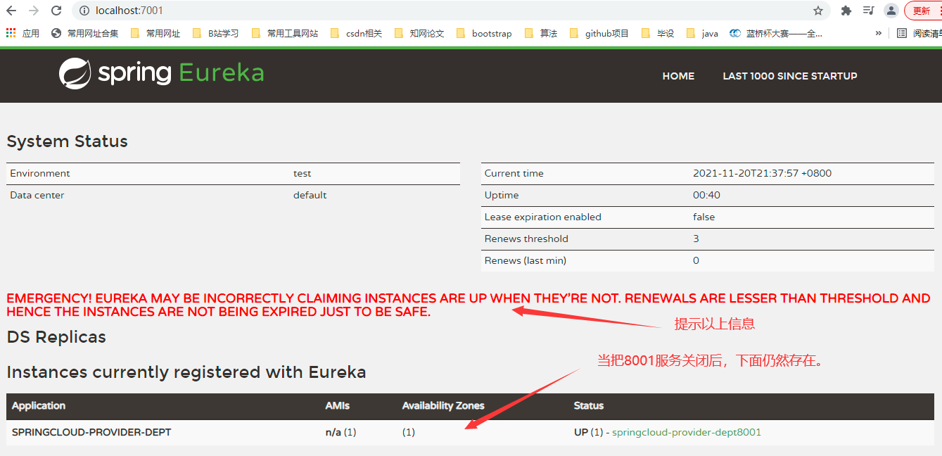Open the 算法 bookmark folder
This screenshot has height=456, width=942.
(541, 33)
